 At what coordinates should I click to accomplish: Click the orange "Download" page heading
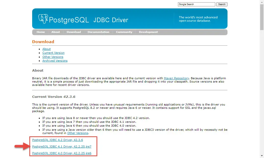[43, 42]
